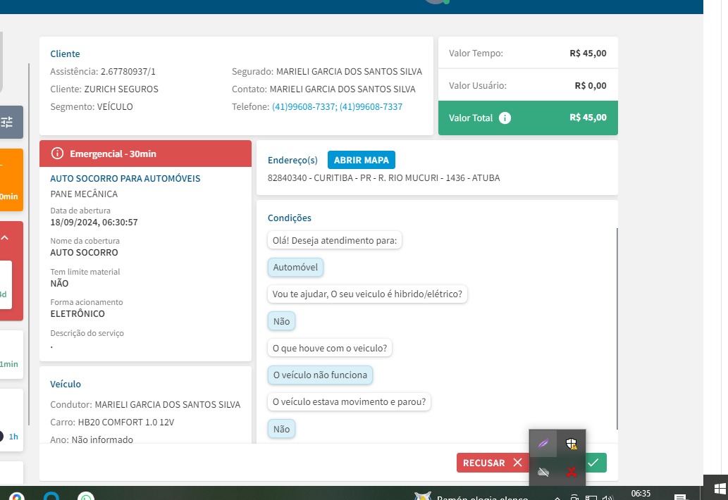The width and height of the screenshot is (728, 500).
Task: Click Assistência number 2.67780937/1
Action: [128, 71]
